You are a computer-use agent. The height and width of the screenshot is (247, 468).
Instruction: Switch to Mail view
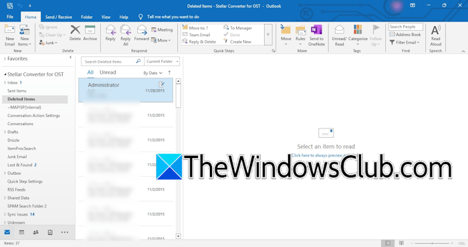click(7, 232)
